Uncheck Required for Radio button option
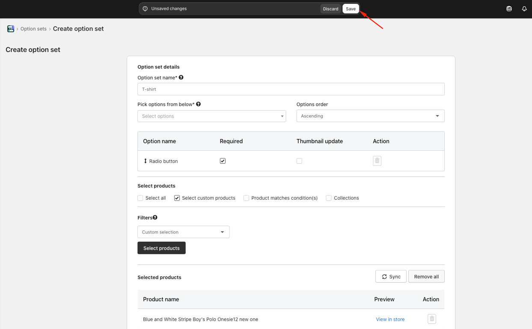This screenshot has width=532, height=329. 223,161
